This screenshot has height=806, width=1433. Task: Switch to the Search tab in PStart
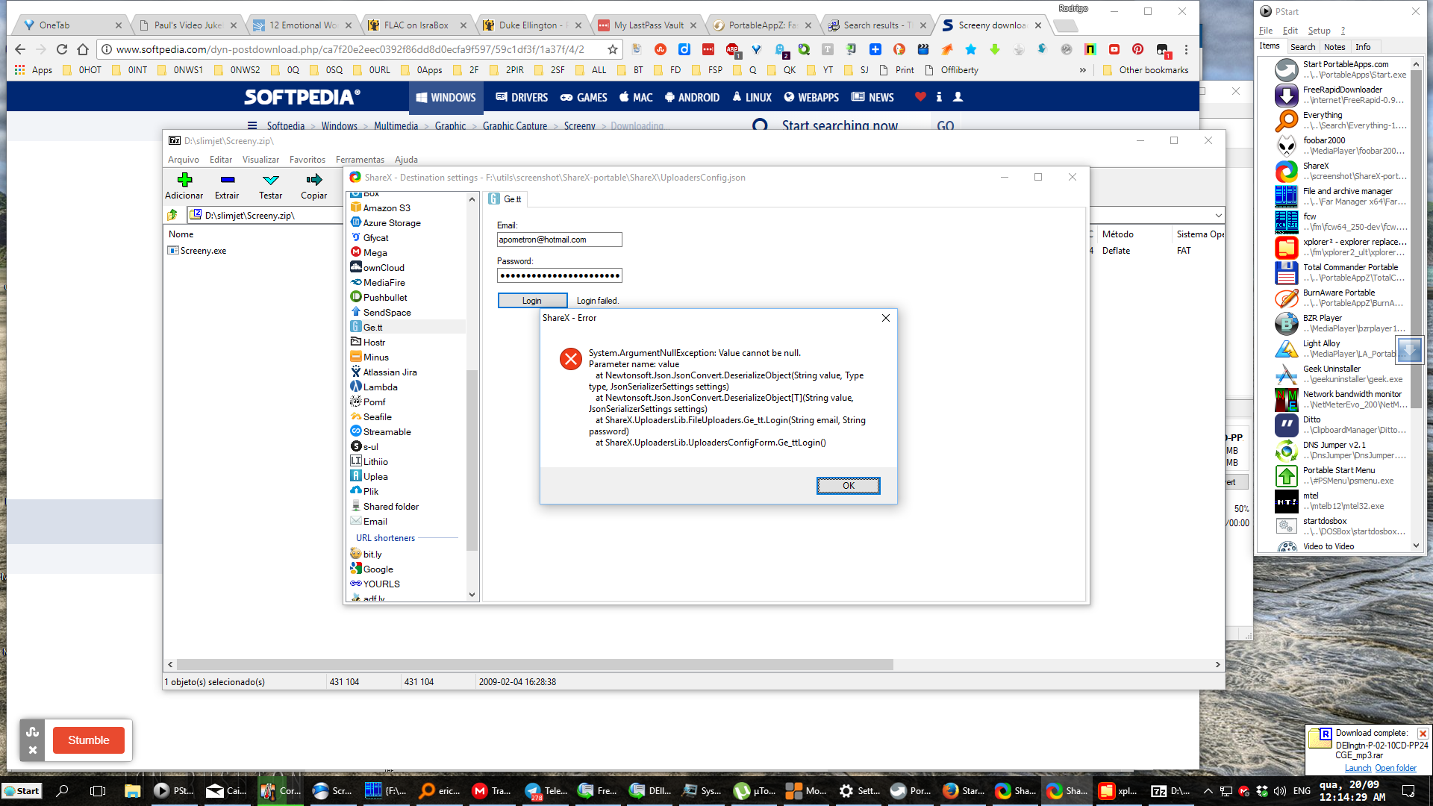click(1302, 47)
